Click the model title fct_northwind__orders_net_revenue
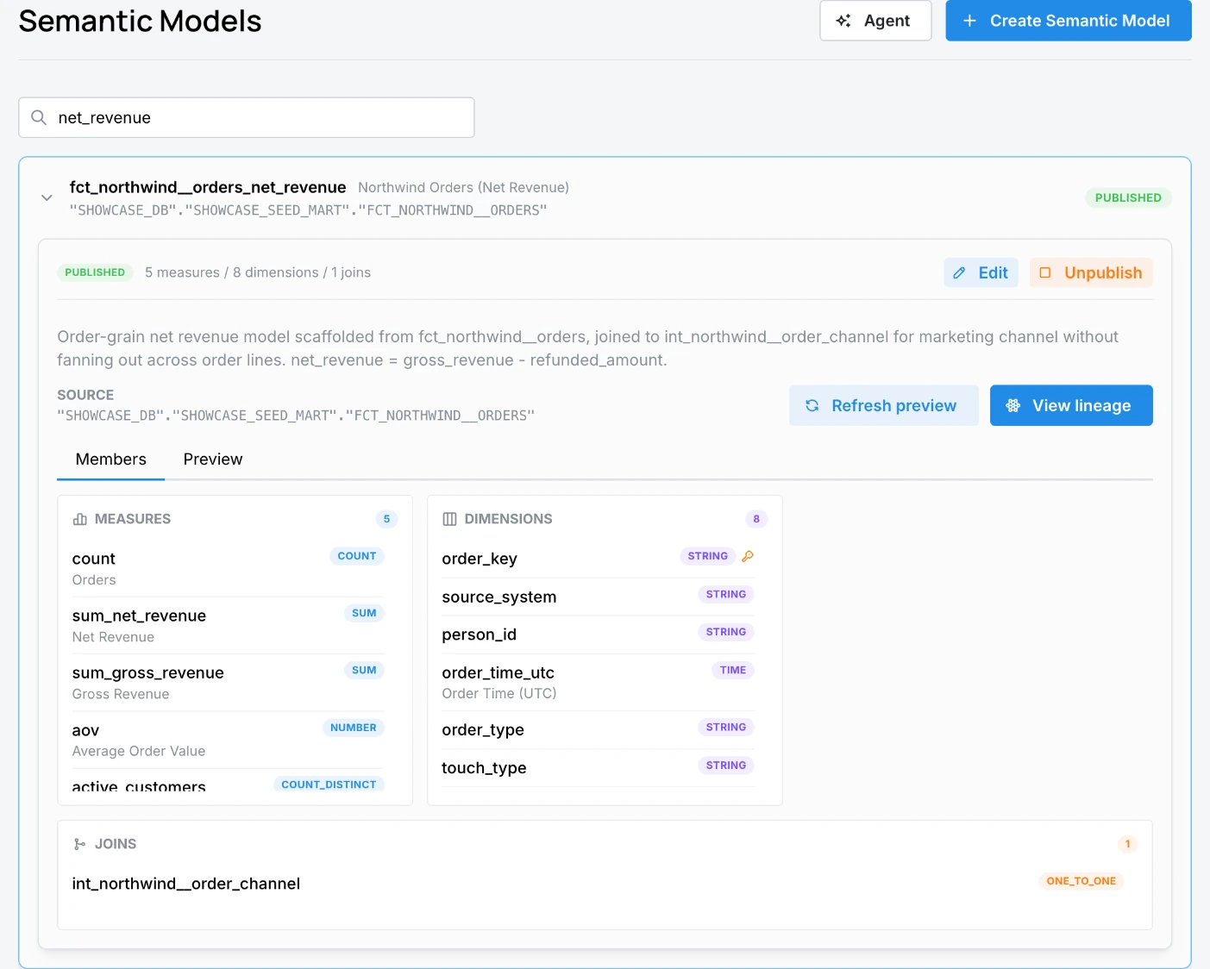Image resolution: width=1210 pixels, height=969 pixels. point(208,187)
